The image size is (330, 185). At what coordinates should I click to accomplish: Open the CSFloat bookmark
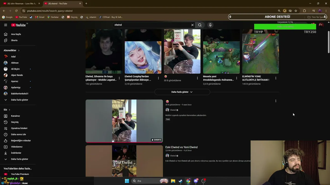point(111,17)
